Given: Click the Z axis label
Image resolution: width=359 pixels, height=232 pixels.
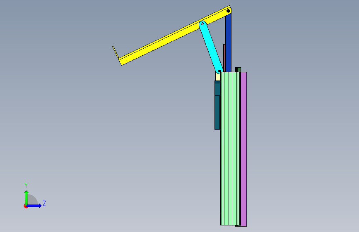Looking at the screenshot, I should click(x=44, y=203).
